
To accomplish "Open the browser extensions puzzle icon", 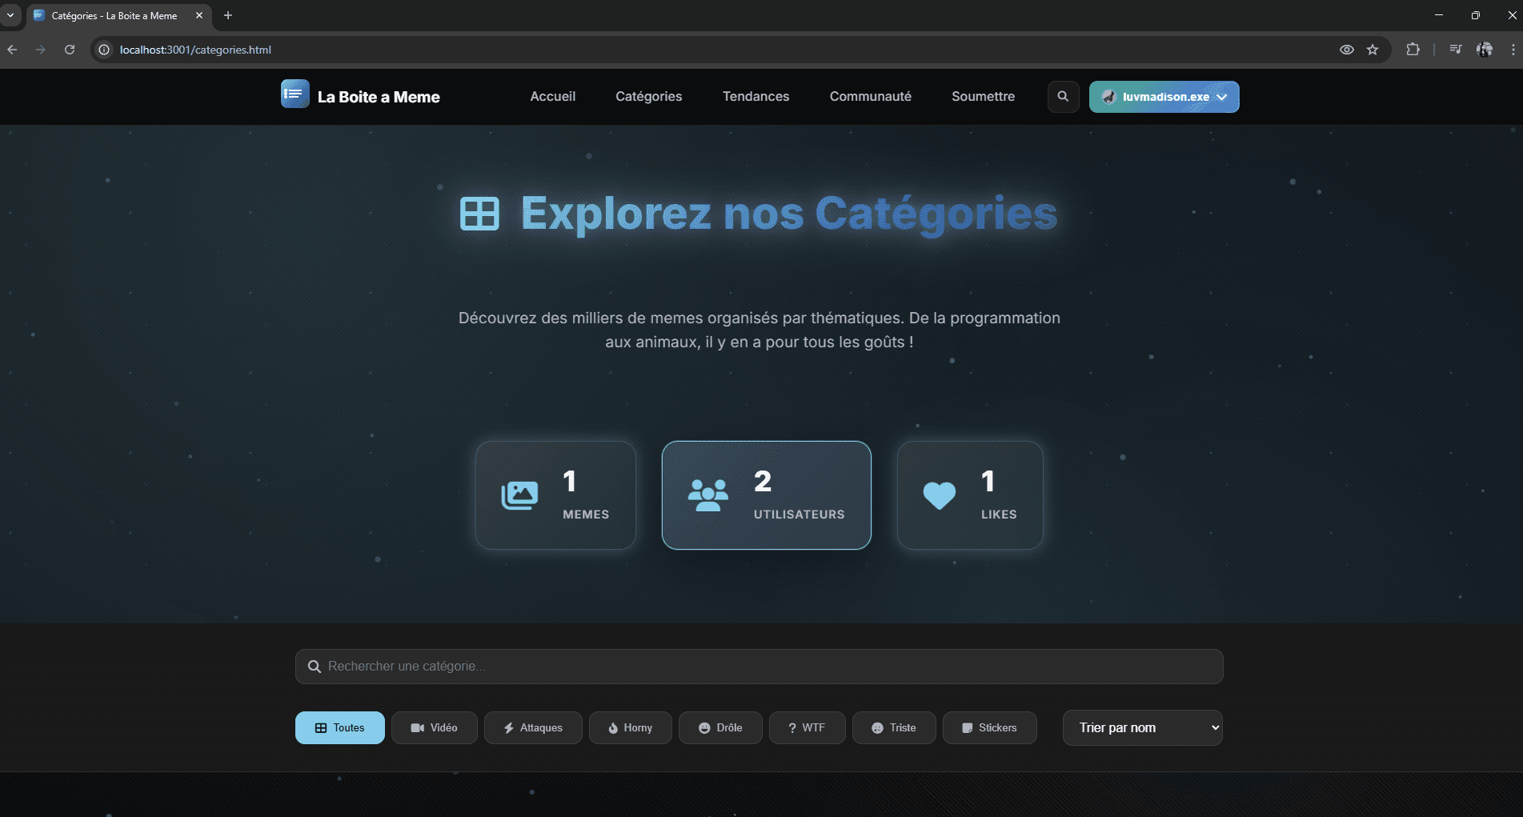I will click(x=1413, y=50).
